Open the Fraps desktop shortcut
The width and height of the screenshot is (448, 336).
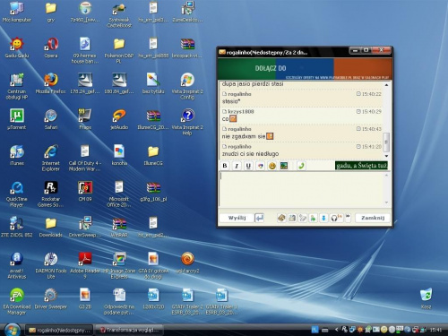(x=85, y=119)
